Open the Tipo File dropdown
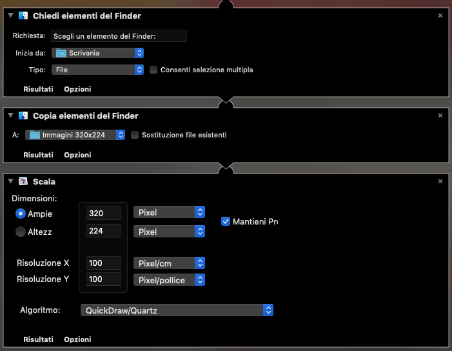This screenshot has height=351, width=452. (x=97, y=70)
